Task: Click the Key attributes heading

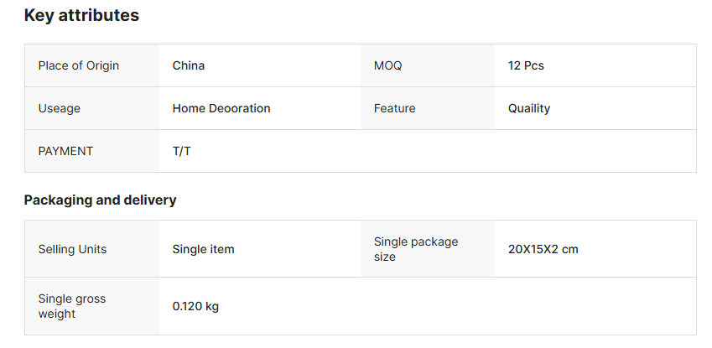Action: 81,15
